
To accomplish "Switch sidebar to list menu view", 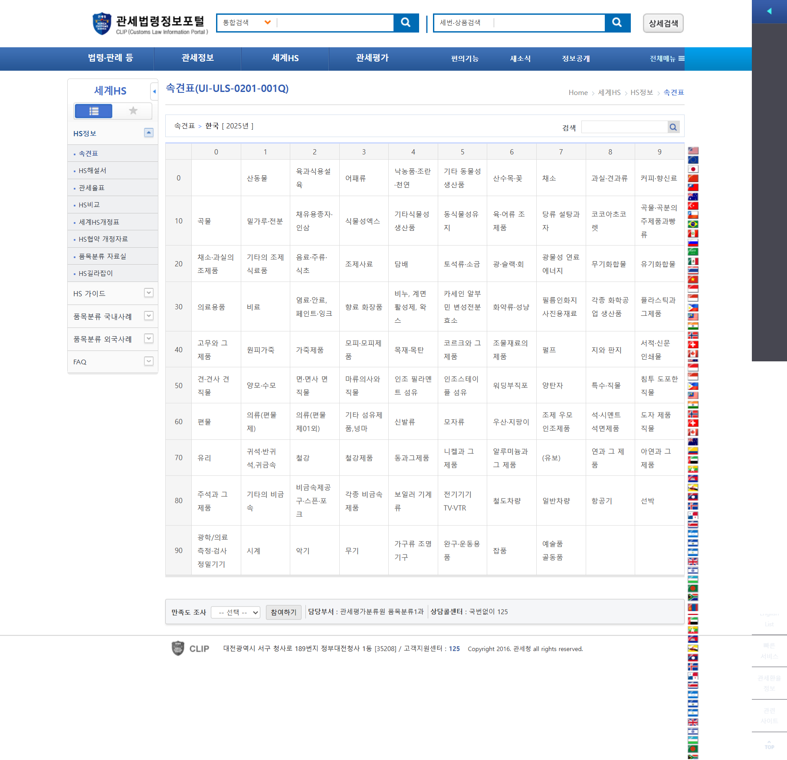I will pyautogui.click(x=94, y=111).
